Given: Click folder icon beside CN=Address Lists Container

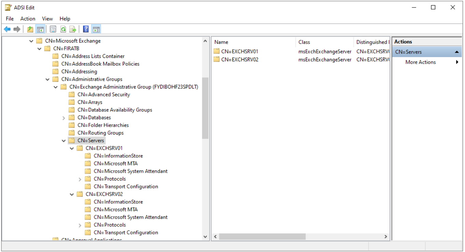Looking at the screenshot, I should coord(55,56).
